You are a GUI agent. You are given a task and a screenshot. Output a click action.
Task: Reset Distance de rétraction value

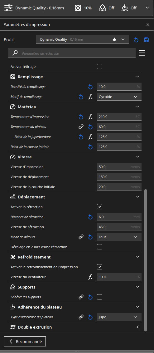click(90, 217)
